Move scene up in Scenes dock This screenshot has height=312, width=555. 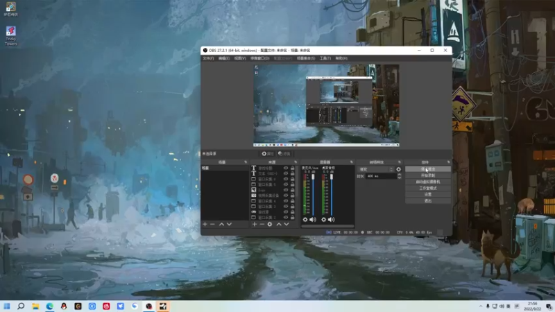pos(221,224)
